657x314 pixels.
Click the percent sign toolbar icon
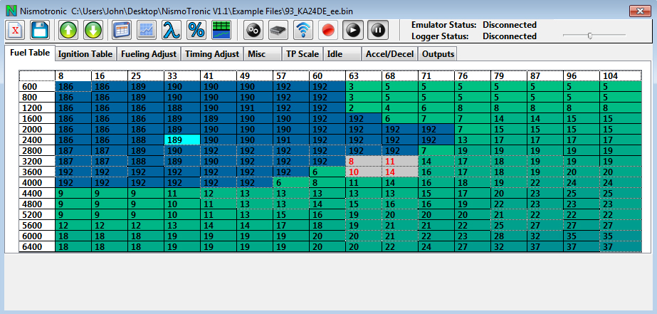click(x=196, y=31)
